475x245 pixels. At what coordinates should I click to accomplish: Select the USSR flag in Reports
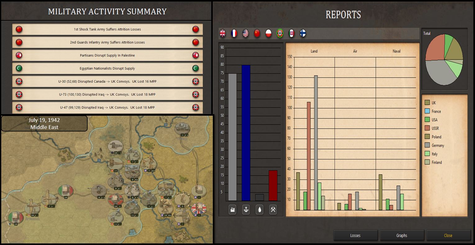click(x=257, y=33)
